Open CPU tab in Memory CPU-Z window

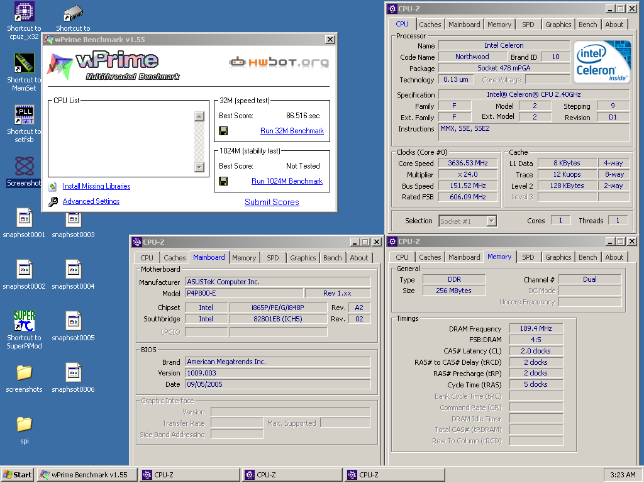click(402, 257)
